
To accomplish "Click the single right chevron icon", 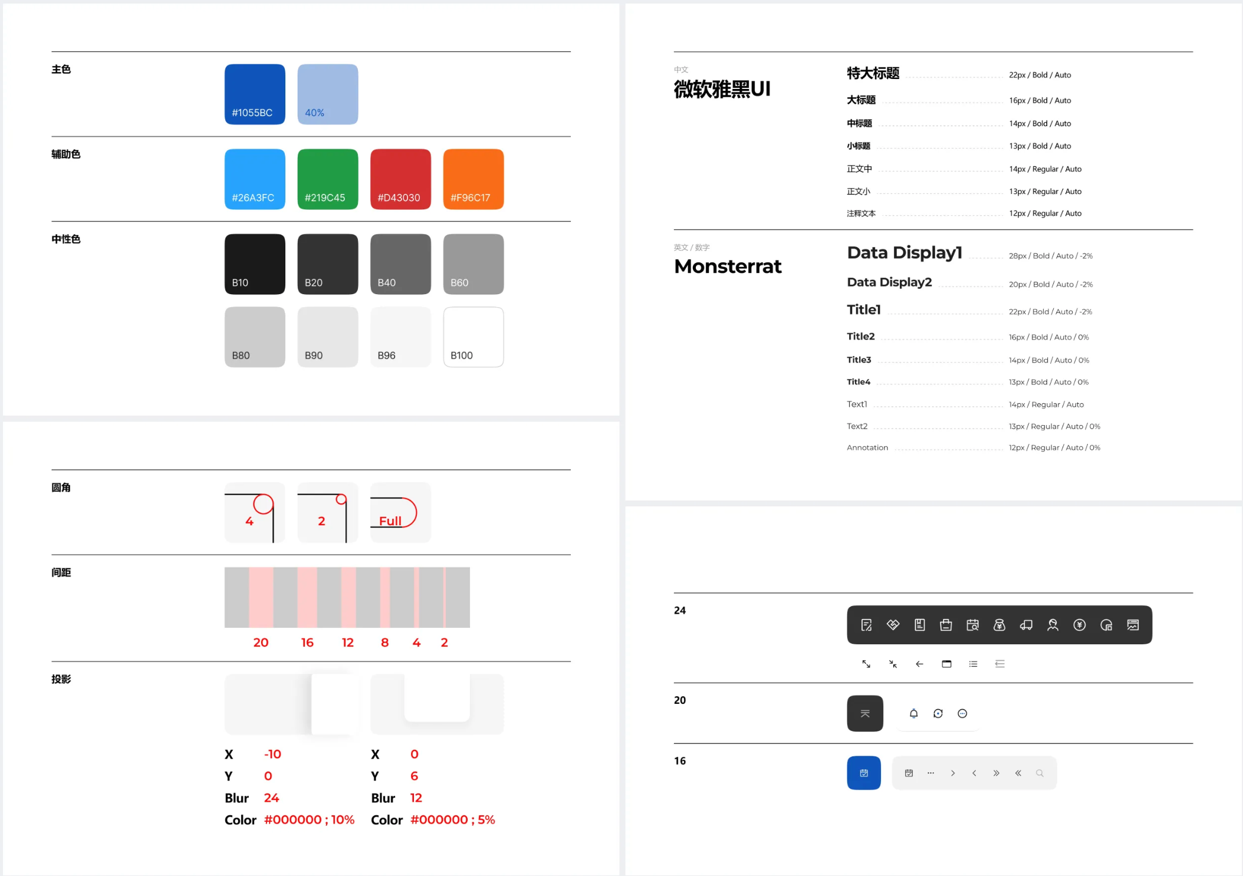I will point(953,773).
